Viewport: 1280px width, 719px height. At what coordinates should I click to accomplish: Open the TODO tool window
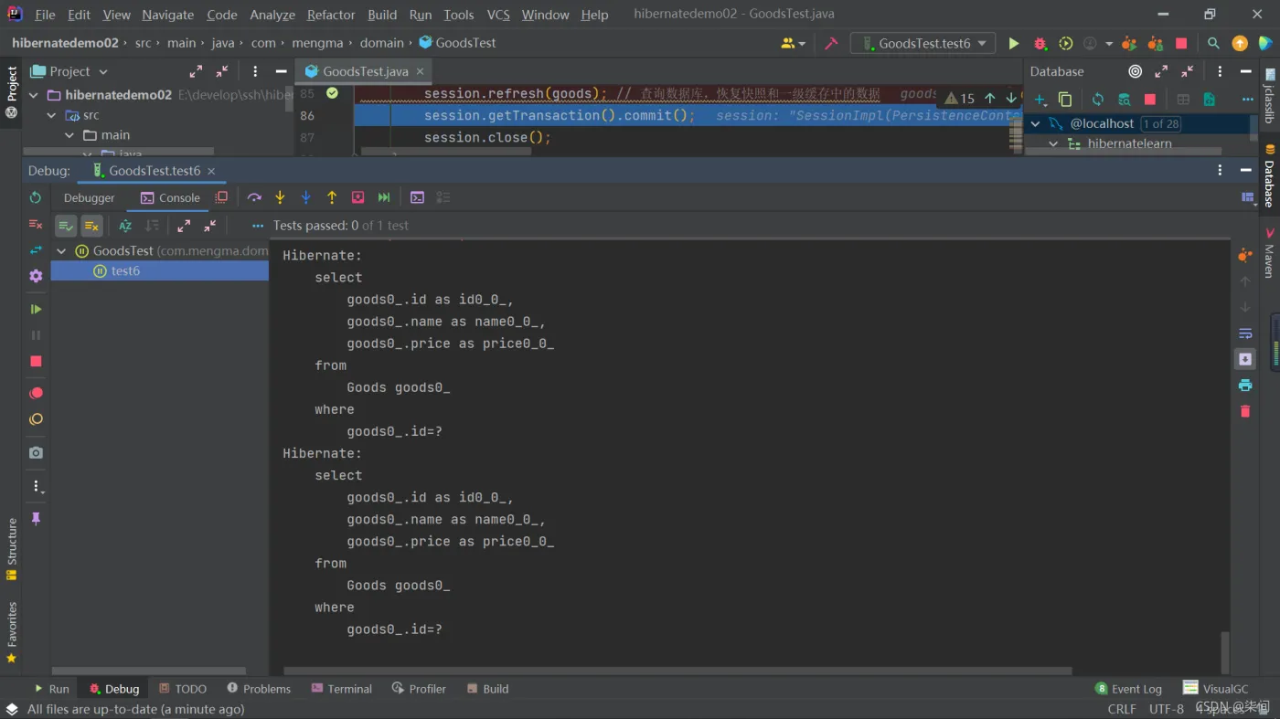(183, 689)
